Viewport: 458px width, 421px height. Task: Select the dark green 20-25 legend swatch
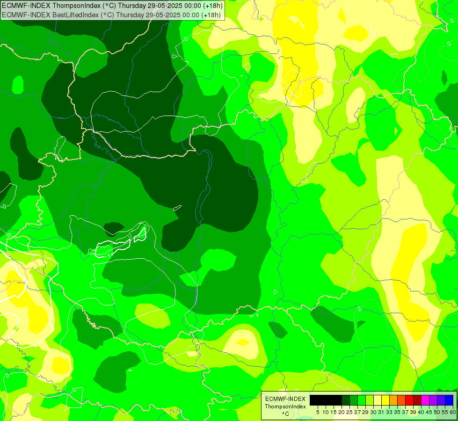click(346, 400)
